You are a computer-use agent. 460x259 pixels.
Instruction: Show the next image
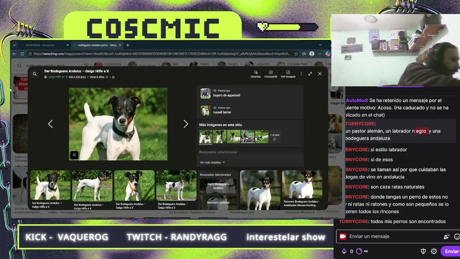[186, 124]
